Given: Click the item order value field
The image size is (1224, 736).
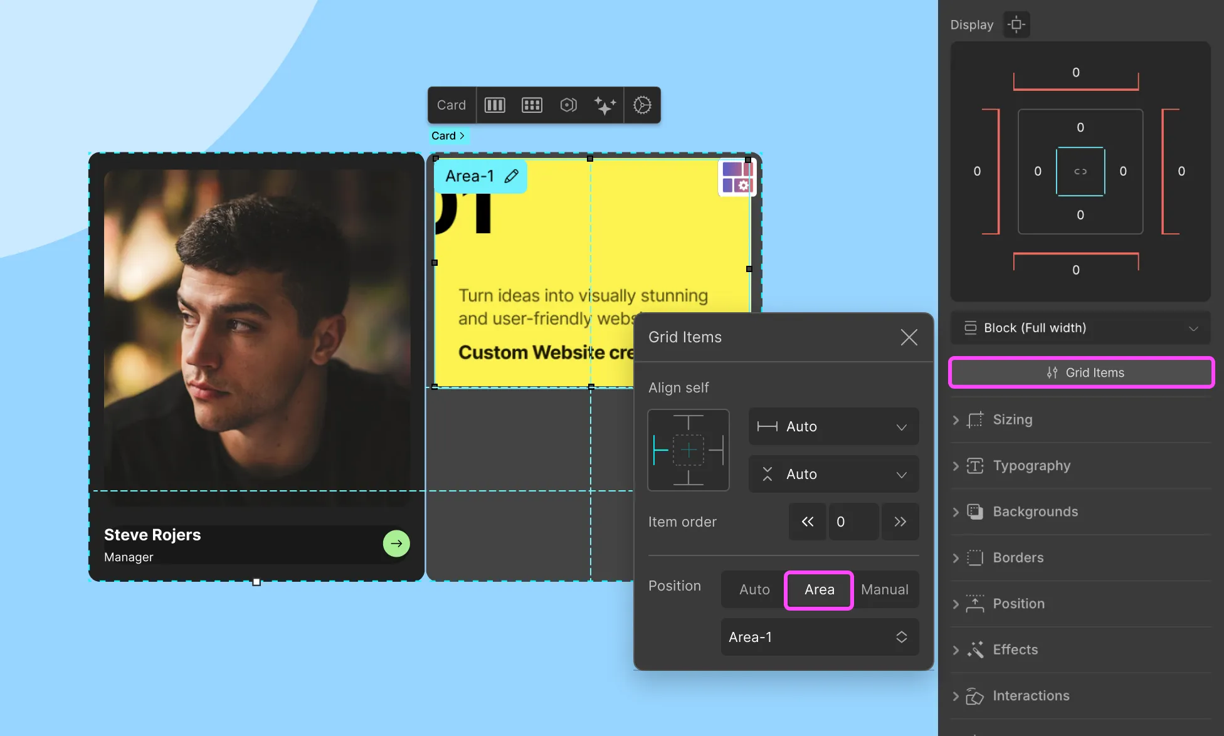Looking at the screenshot, I should [853, 522].
